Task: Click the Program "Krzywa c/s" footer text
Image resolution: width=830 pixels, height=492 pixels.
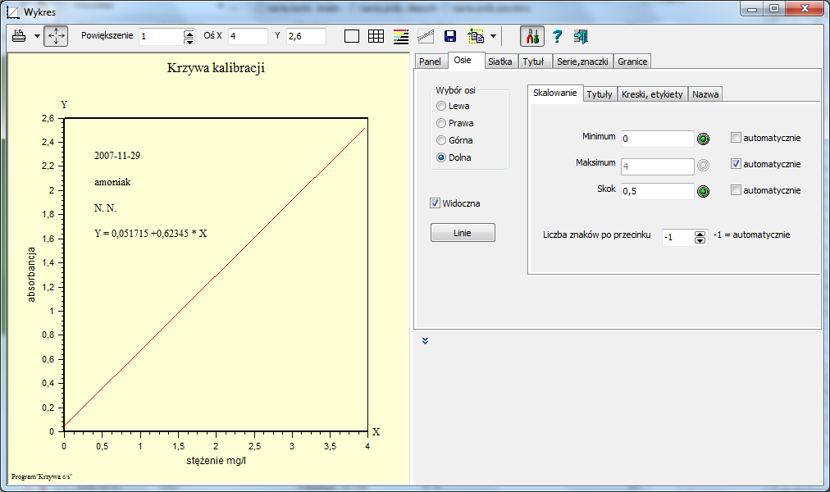Action: click(41, 476)
